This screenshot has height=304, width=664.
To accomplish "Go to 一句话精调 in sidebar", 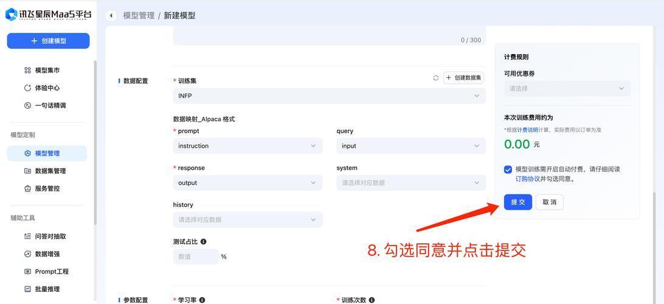I will [x=50, y=106].
